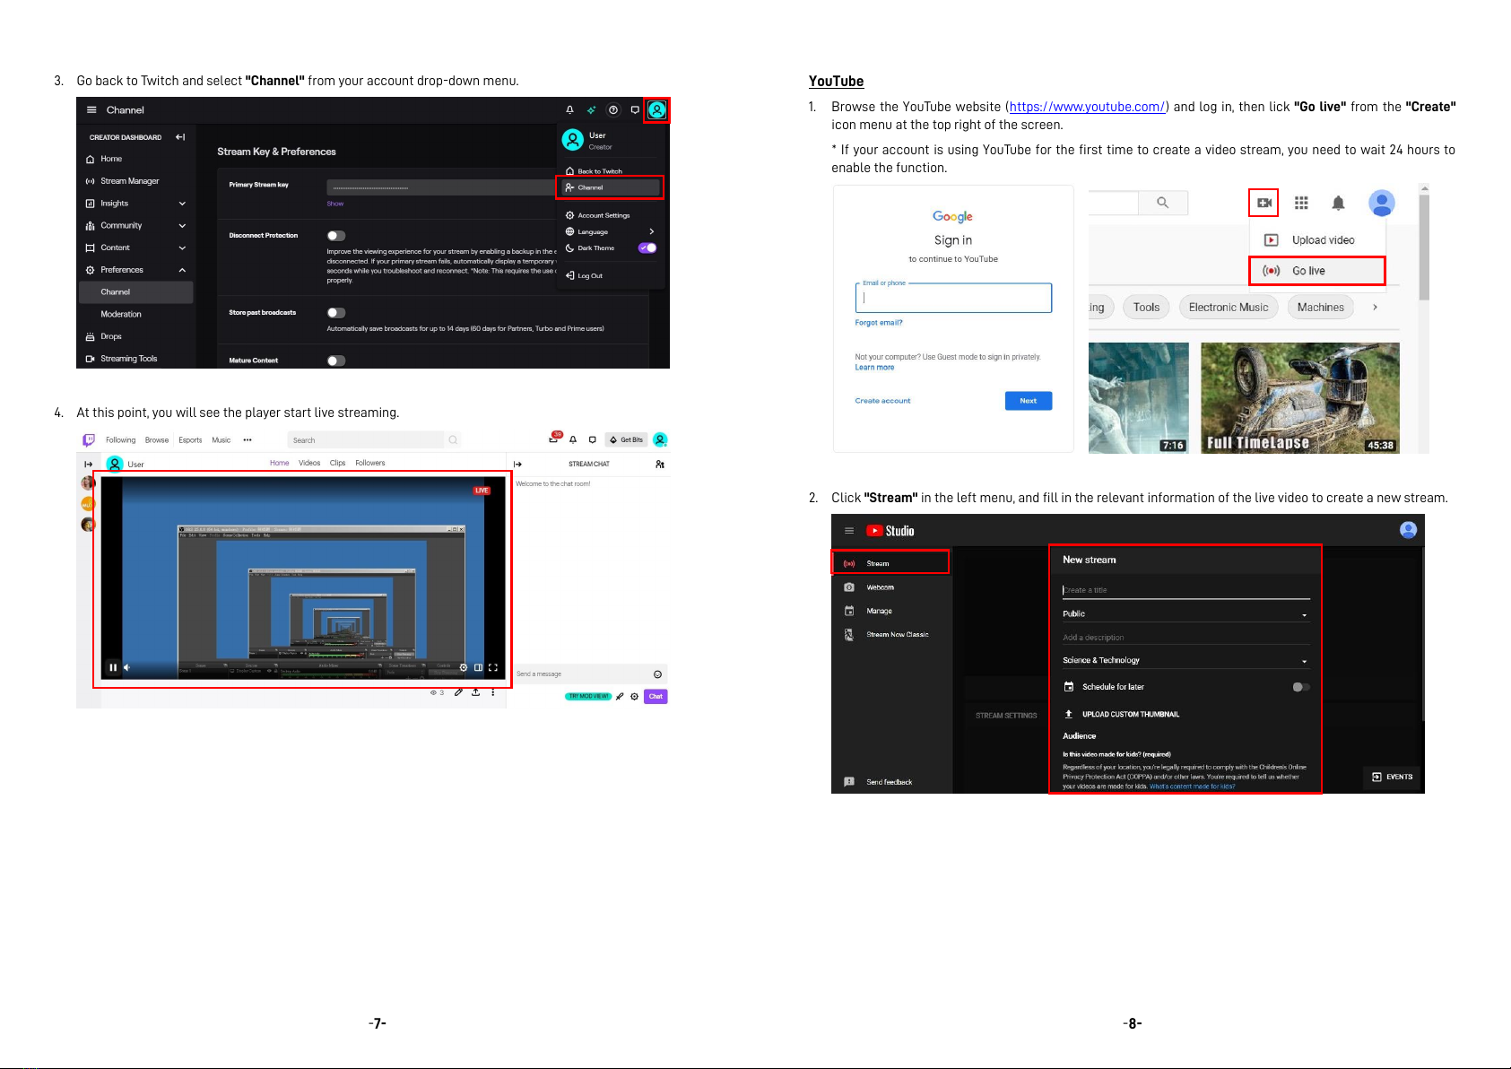This screenshot has height=1069, width=1511.
Task: Open prime loot icon with red badge
Action: 554,439
